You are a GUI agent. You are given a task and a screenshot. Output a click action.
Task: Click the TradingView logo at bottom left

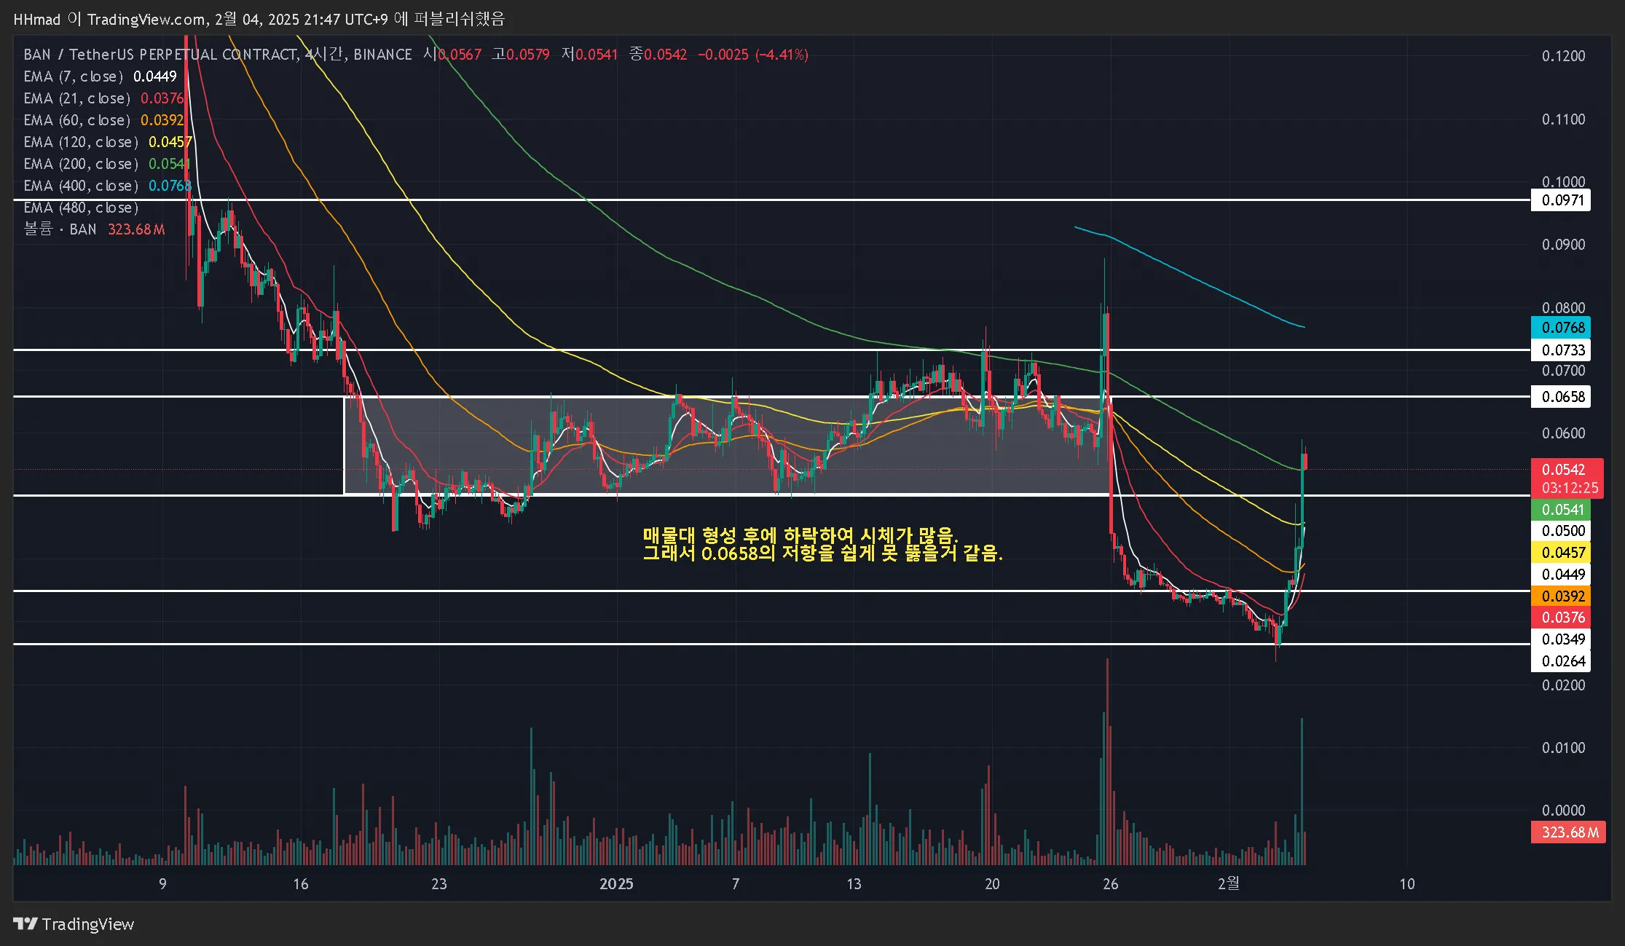74,923
